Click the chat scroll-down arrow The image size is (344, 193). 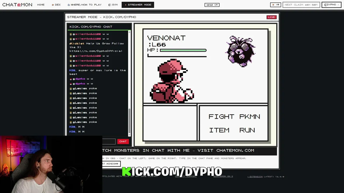(130, 135)
